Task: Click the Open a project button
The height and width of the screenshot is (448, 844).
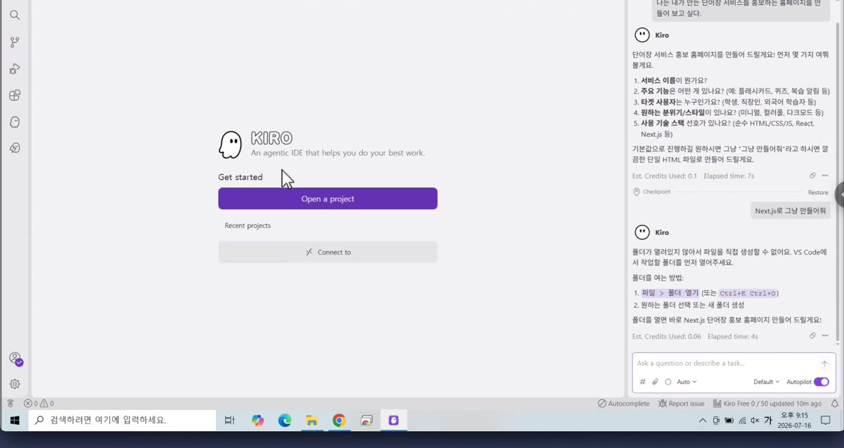Action: (328, 198)
